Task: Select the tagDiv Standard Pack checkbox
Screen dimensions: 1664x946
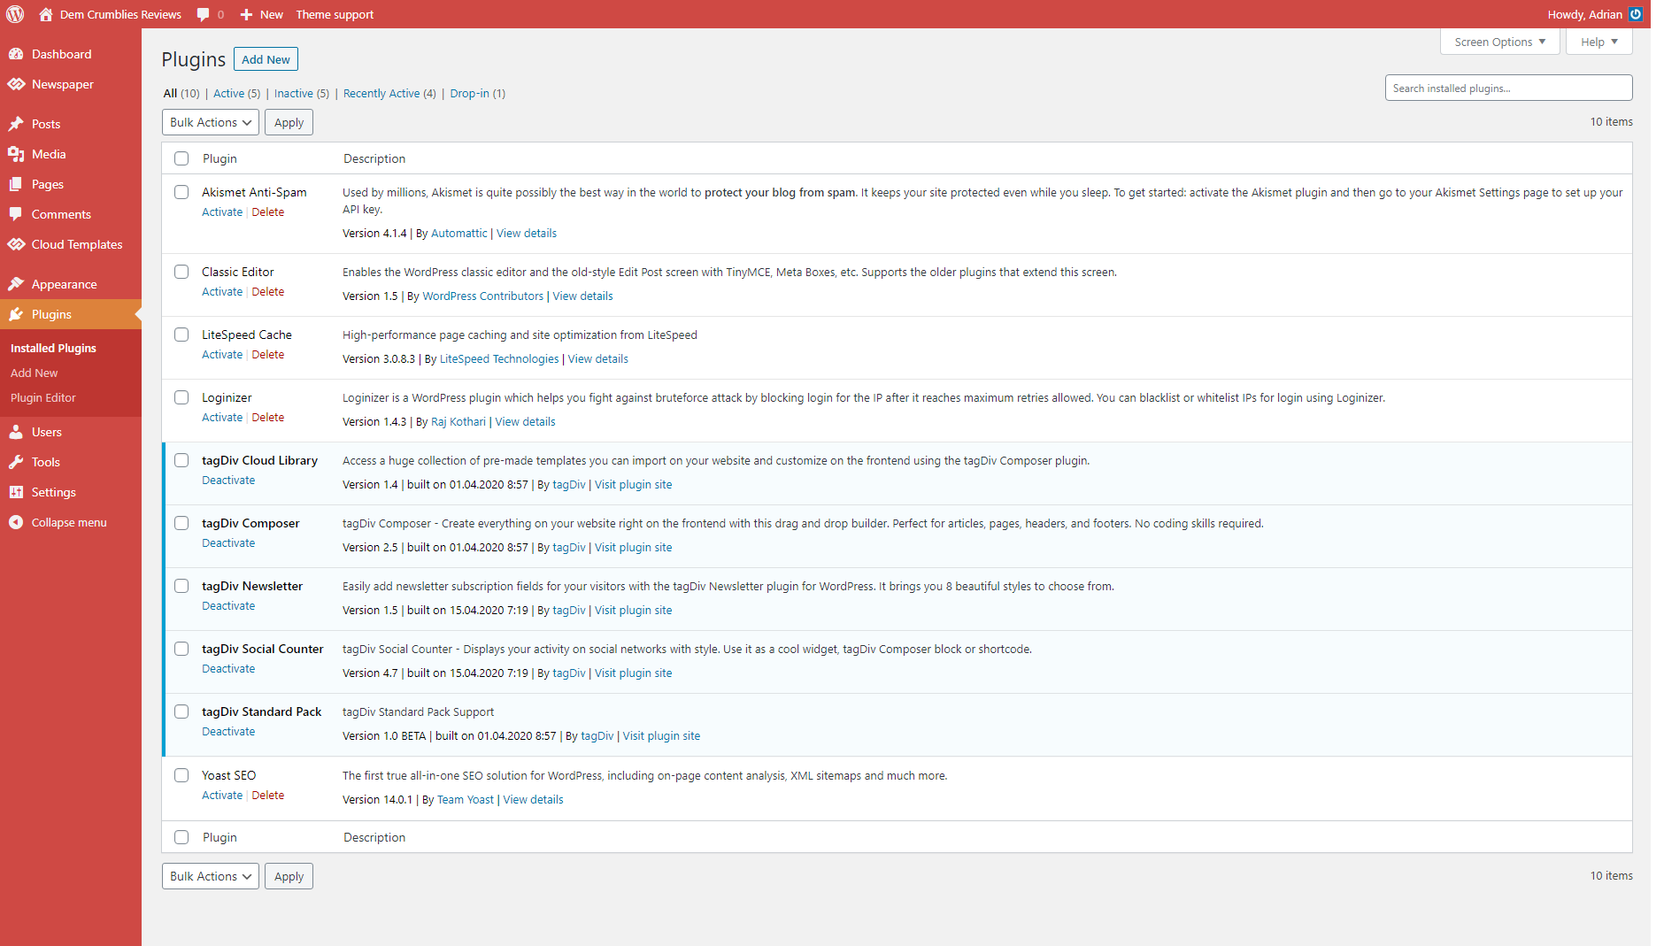Action: pos(181,711)
